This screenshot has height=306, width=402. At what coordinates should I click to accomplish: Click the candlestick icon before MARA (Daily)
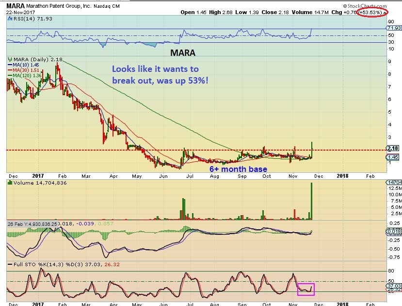(x=11, y=59)
